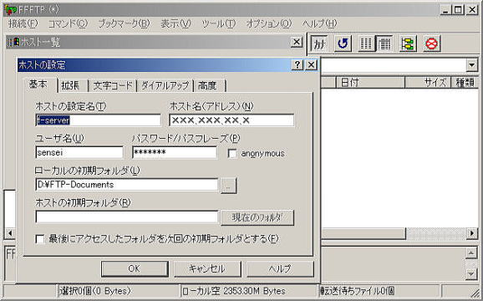Click the host initial folder field
Viewport: 483px width, 301px height.
pyautogui.click(x=127, y=217)
